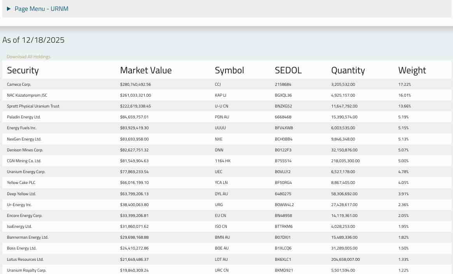This screenshot has width=453, height=274.
Task: Select the SEDOL column header
Action: pos(288,70)
